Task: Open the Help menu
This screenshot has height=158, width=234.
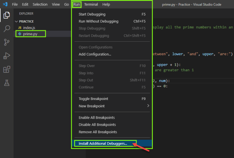Action: point(106,4)
